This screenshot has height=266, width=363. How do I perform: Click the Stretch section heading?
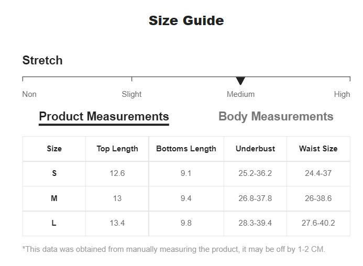42,60
